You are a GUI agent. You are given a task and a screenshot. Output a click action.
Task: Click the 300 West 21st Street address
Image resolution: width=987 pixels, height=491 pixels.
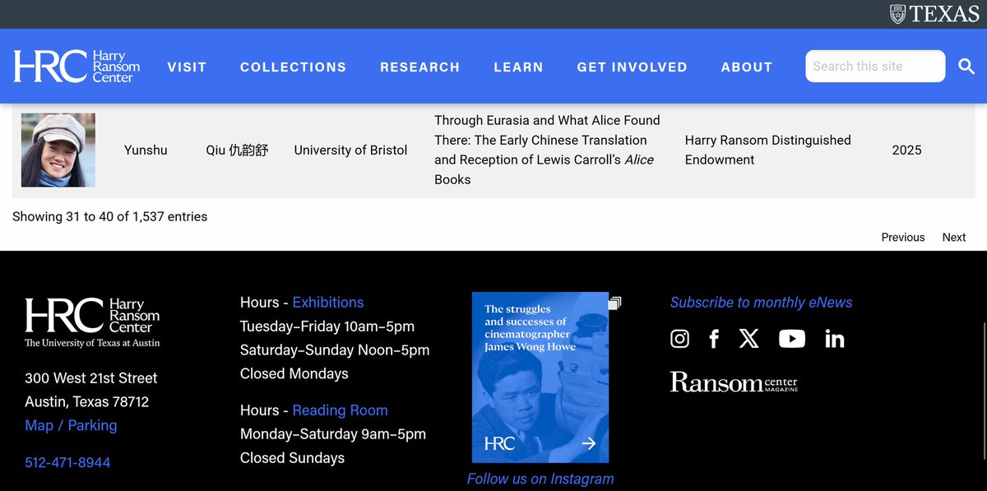pyautogui.click(x=91, y=378)
